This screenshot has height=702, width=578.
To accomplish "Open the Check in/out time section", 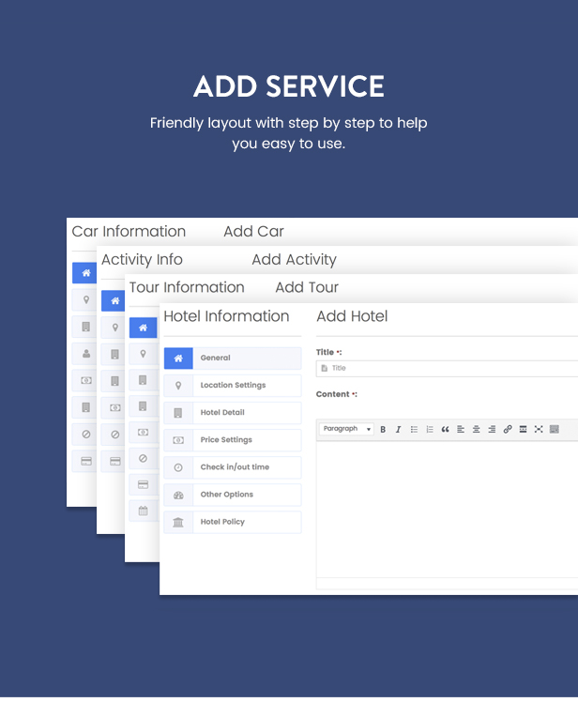I will pyautogui.click(x=233, y=467).
